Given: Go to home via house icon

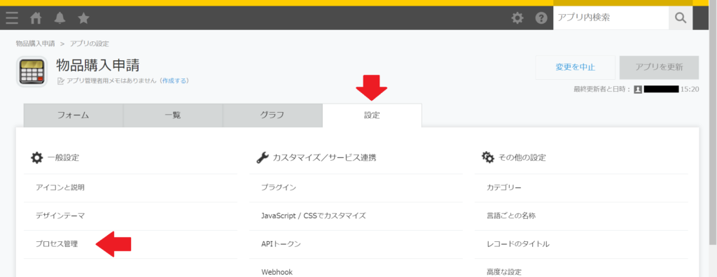Looking at the screenshot, I should (x=36, y=18).
